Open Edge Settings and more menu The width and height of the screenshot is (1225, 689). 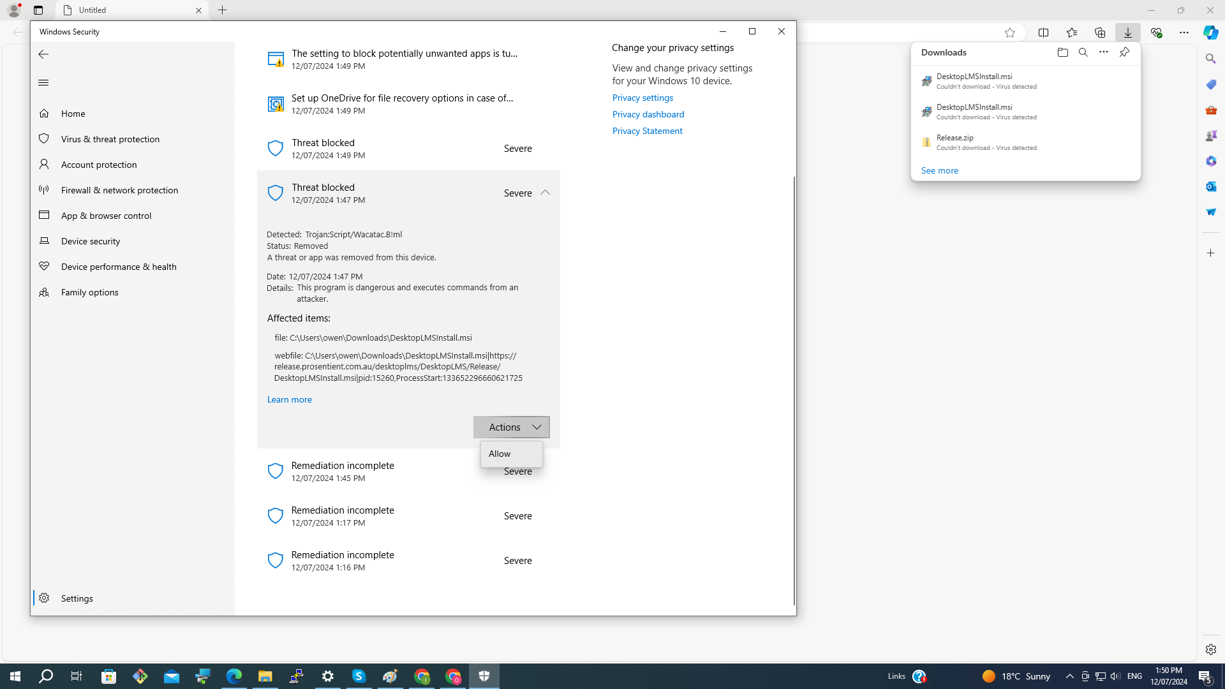click(x=1184, y=33)
